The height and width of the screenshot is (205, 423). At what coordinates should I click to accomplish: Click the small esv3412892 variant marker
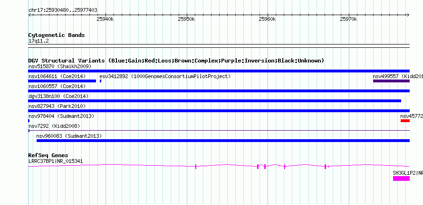100,81
